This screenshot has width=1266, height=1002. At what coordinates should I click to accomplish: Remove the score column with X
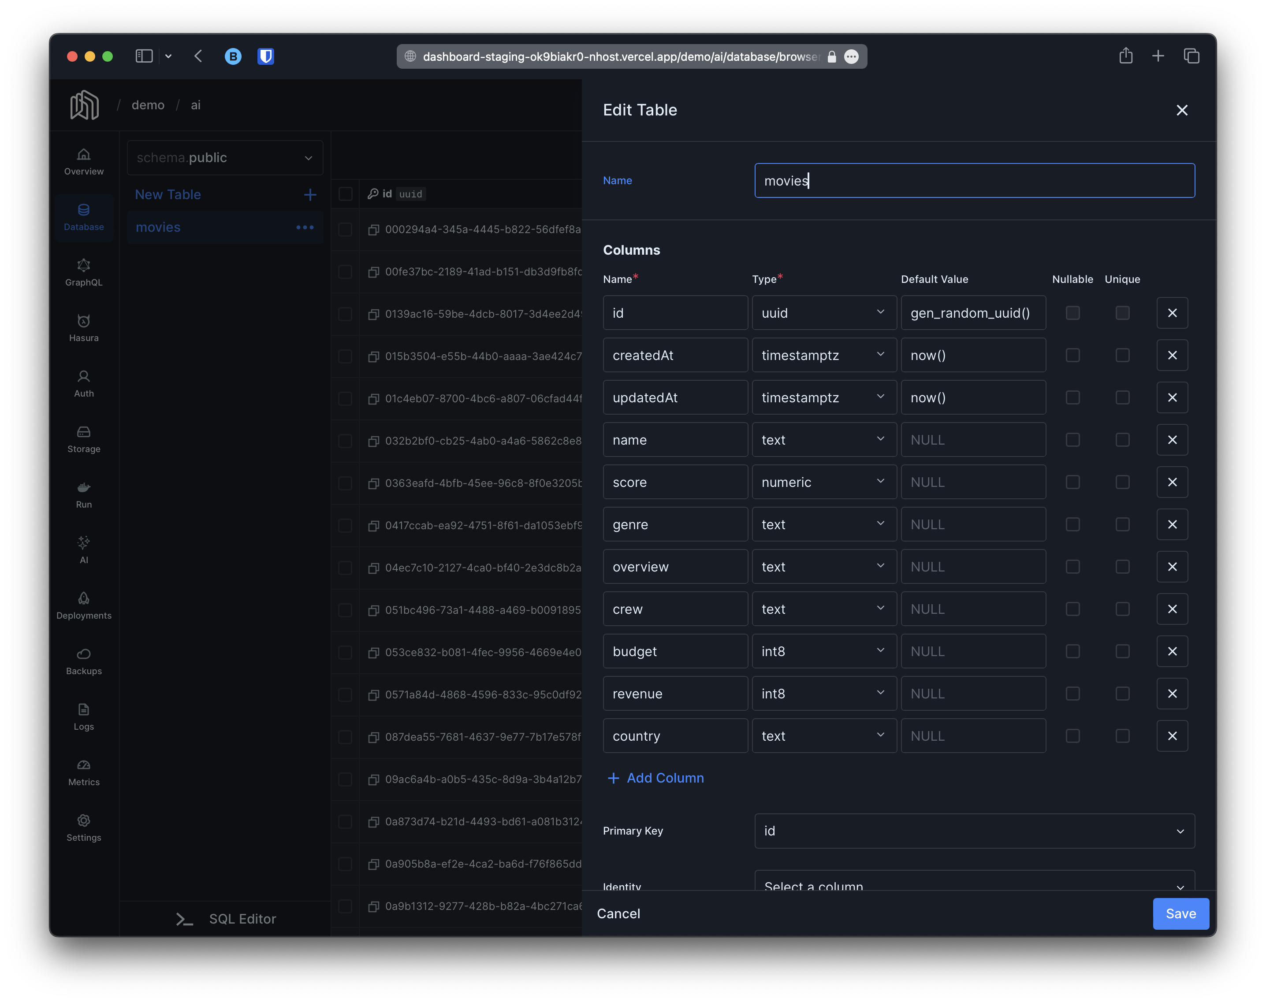point(1172,482)
